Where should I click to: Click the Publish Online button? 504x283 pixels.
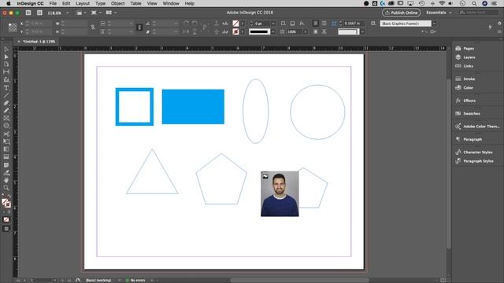[x=401, y=13]
